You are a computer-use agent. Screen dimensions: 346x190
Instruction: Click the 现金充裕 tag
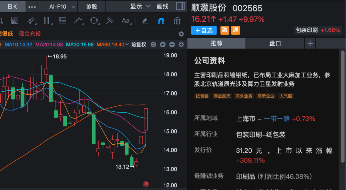click(30, 34)
